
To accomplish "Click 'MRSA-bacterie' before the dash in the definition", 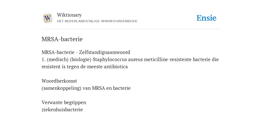I will tap(58, 52).
